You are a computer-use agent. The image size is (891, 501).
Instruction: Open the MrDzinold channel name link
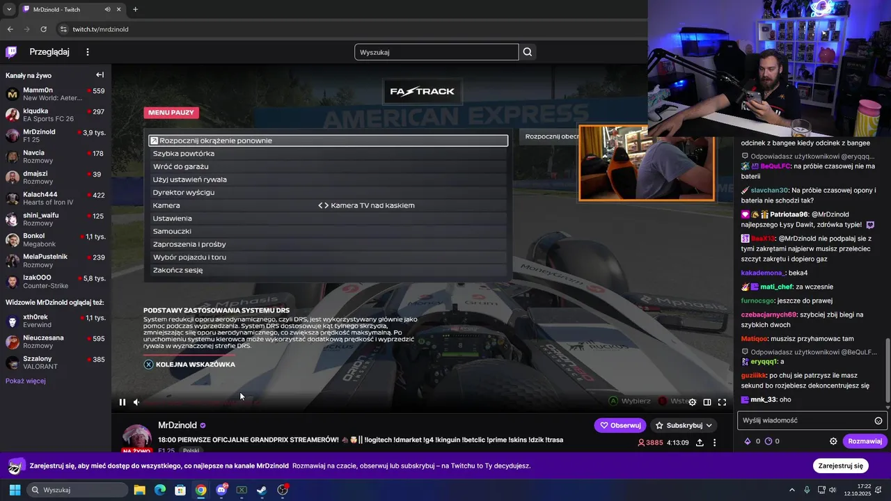178,425
